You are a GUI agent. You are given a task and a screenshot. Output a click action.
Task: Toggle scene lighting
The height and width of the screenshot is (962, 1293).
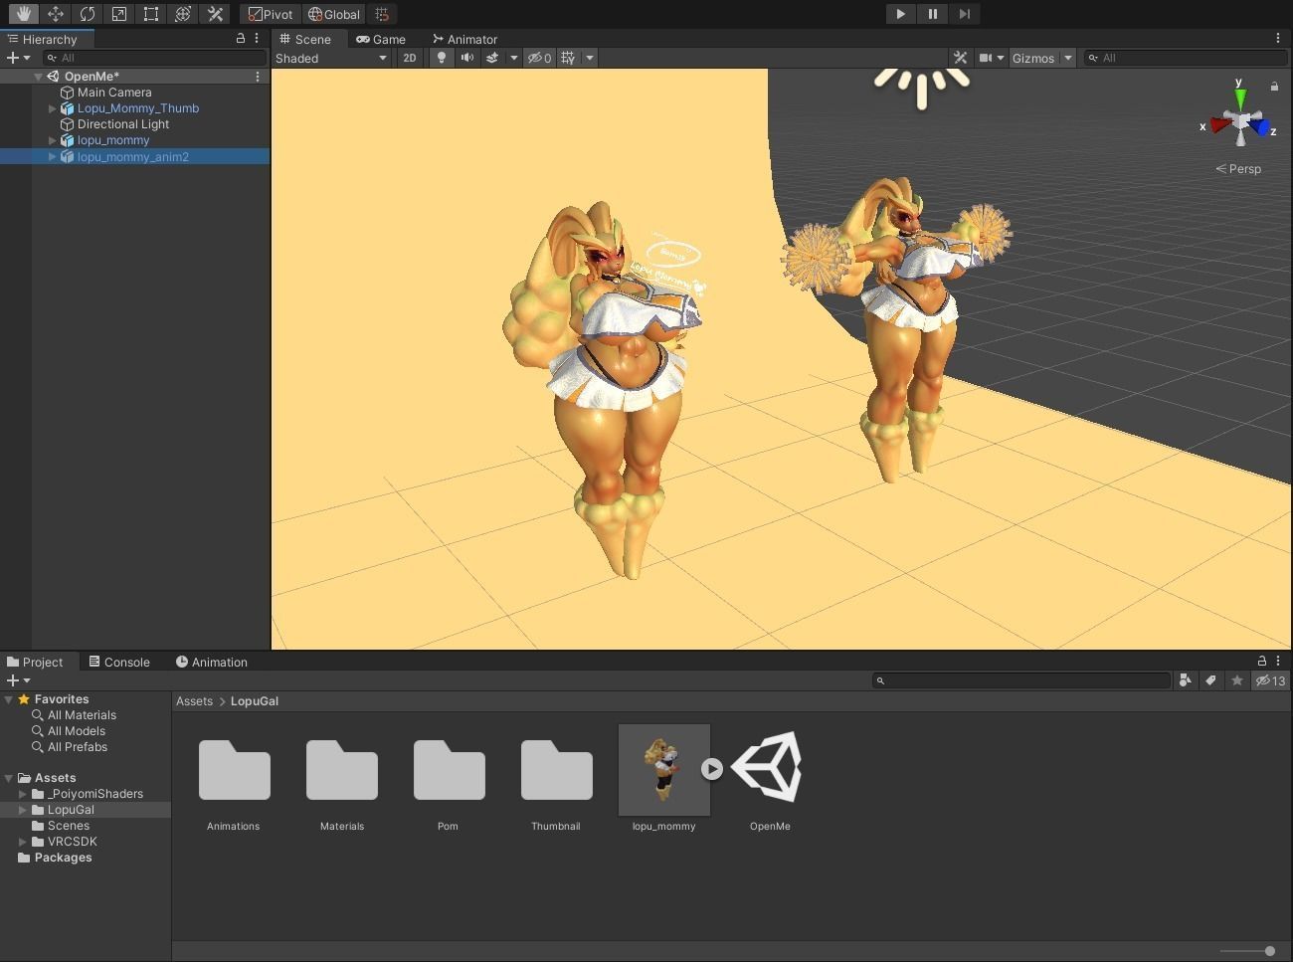pyautogui.click(x=442, y=58)
